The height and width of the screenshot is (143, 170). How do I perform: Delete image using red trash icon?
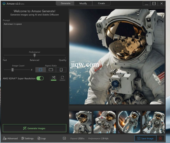coord(161,138)
